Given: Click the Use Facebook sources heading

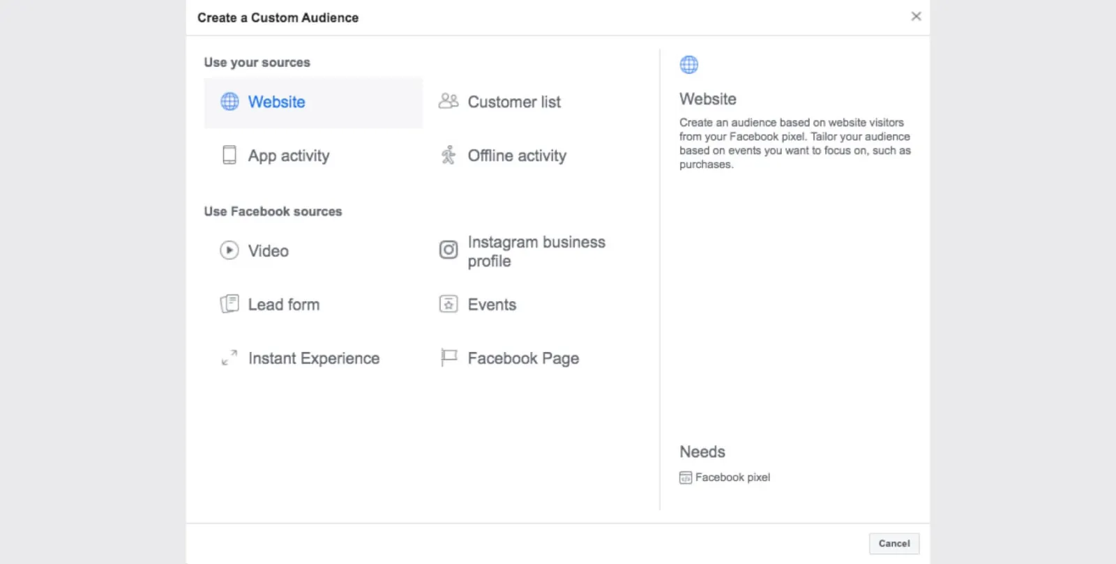Looking at the screenshot, I should (x=273, y=211).
